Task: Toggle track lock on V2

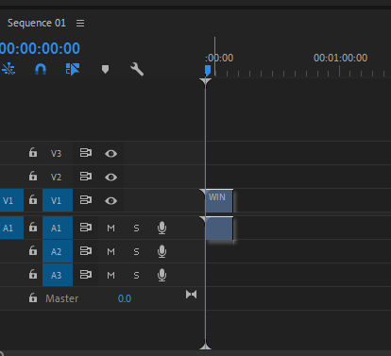Action: pos(33,177)
